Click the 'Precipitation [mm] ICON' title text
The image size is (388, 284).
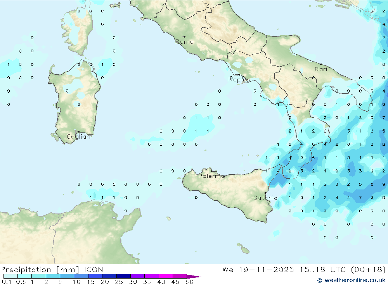(52, 270)
